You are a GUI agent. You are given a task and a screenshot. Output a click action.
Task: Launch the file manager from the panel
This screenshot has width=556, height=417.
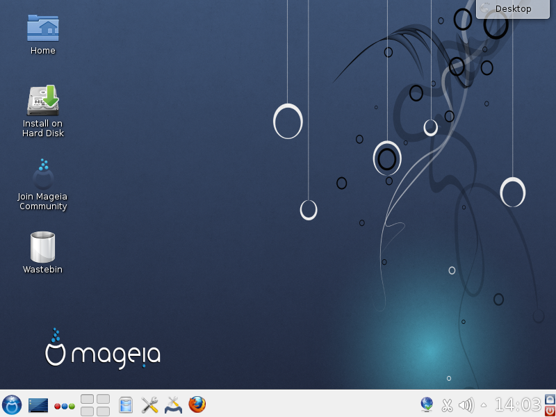pyautogui.click(x=126, y=404)
